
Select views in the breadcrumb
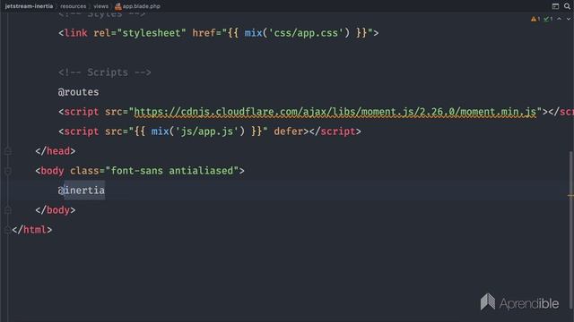coord(100,6)
